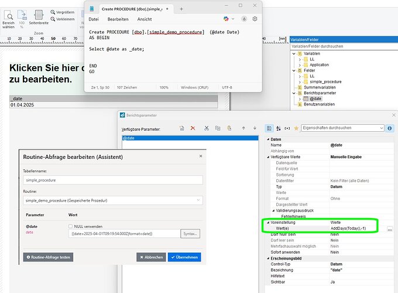Viewport: 398px width, 293px height.
Task: Open Eigenschaften durchsuchen dropdown arrow
Action: 381,128
